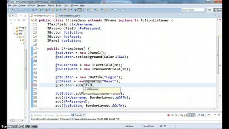Open the Project menu
The image size is (229, 129).
(59, 5)
